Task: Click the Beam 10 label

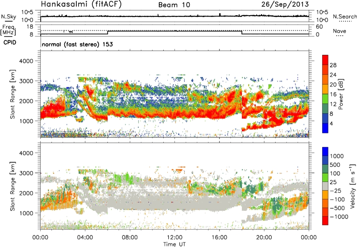Action: (x=174, y=5)
